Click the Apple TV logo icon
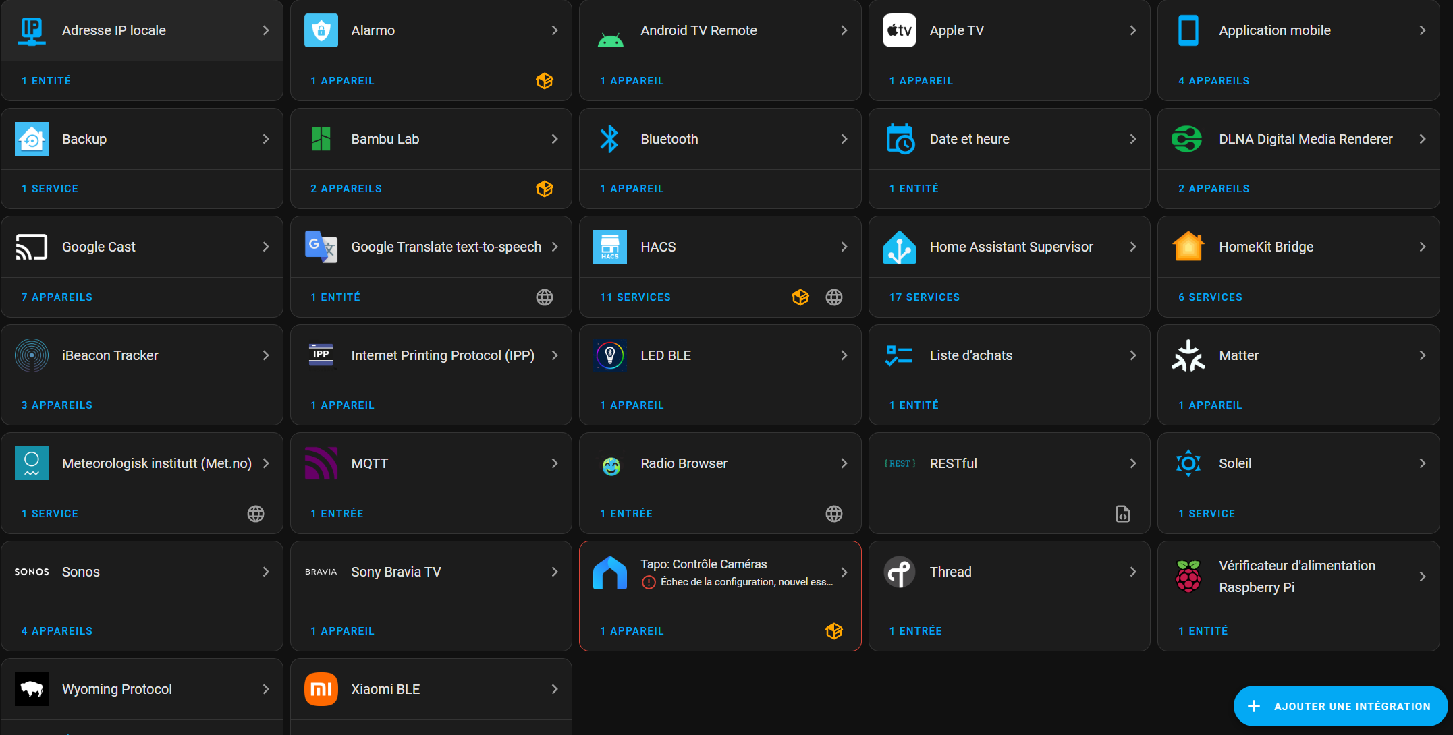Screen dimensions: 1453x735 [900, 30]
